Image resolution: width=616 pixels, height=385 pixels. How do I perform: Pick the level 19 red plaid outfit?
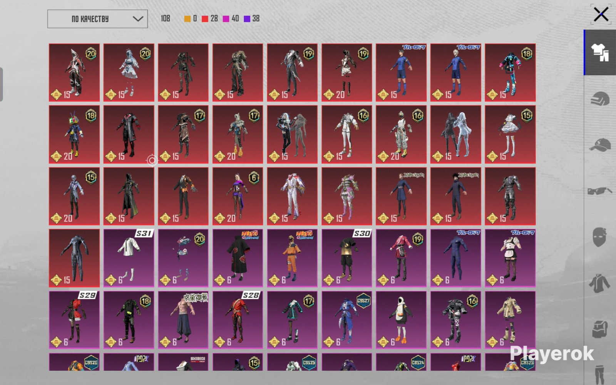coord(401,258)
